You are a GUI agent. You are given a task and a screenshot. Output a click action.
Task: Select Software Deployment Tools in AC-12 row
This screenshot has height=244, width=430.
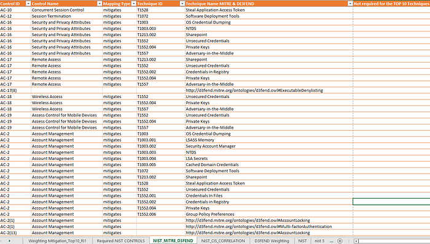tap(269, 16)
